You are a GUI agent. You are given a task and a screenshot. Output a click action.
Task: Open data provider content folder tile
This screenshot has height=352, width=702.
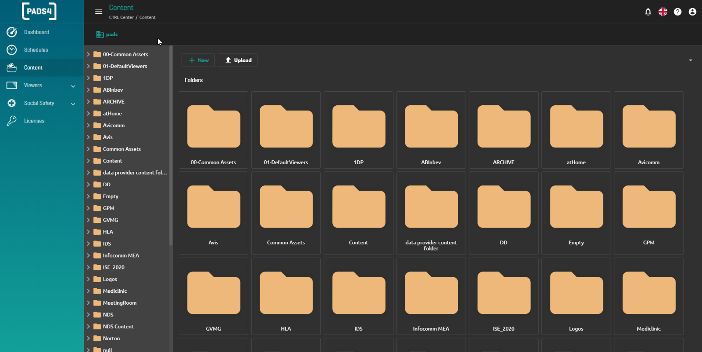coord(431,213)
